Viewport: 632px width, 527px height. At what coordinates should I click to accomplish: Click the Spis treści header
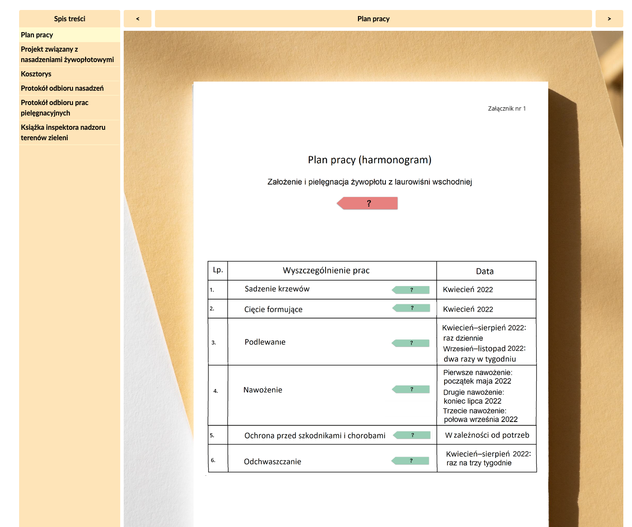(x=69, y=19)
